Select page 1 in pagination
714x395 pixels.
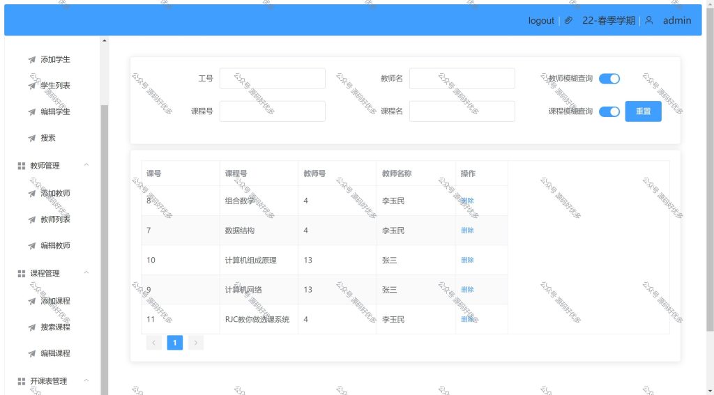[175, 343]
